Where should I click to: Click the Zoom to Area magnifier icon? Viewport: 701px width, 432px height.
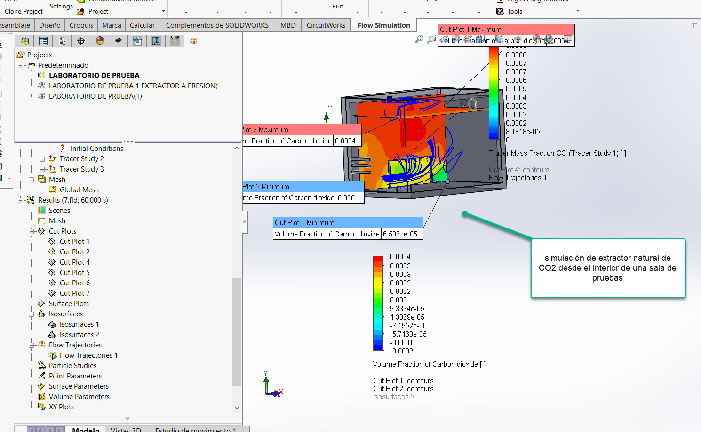[x=431, y=39]
